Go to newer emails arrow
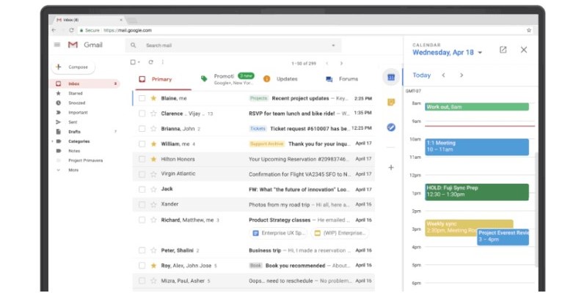This screenshot has width=587, height=293. (x=327, y=64)
